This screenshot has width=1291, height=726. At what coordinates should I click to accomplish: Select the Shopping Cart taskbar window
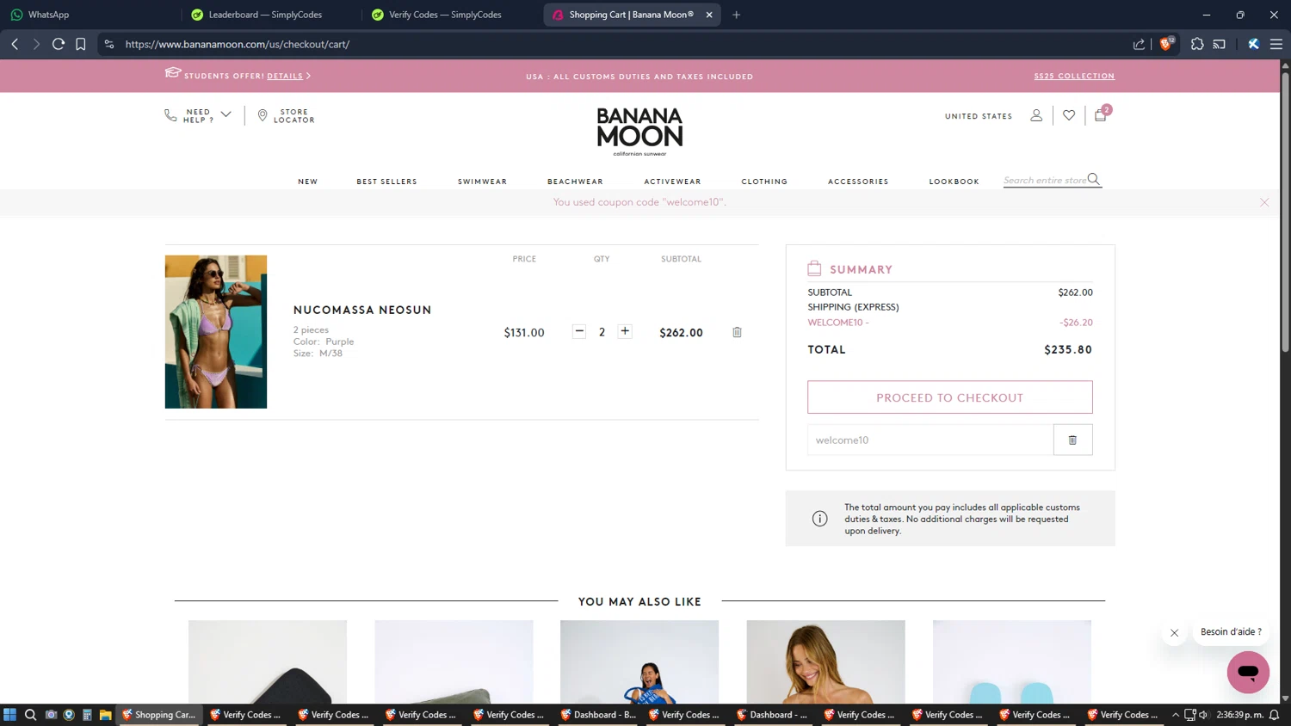[160, 715]
